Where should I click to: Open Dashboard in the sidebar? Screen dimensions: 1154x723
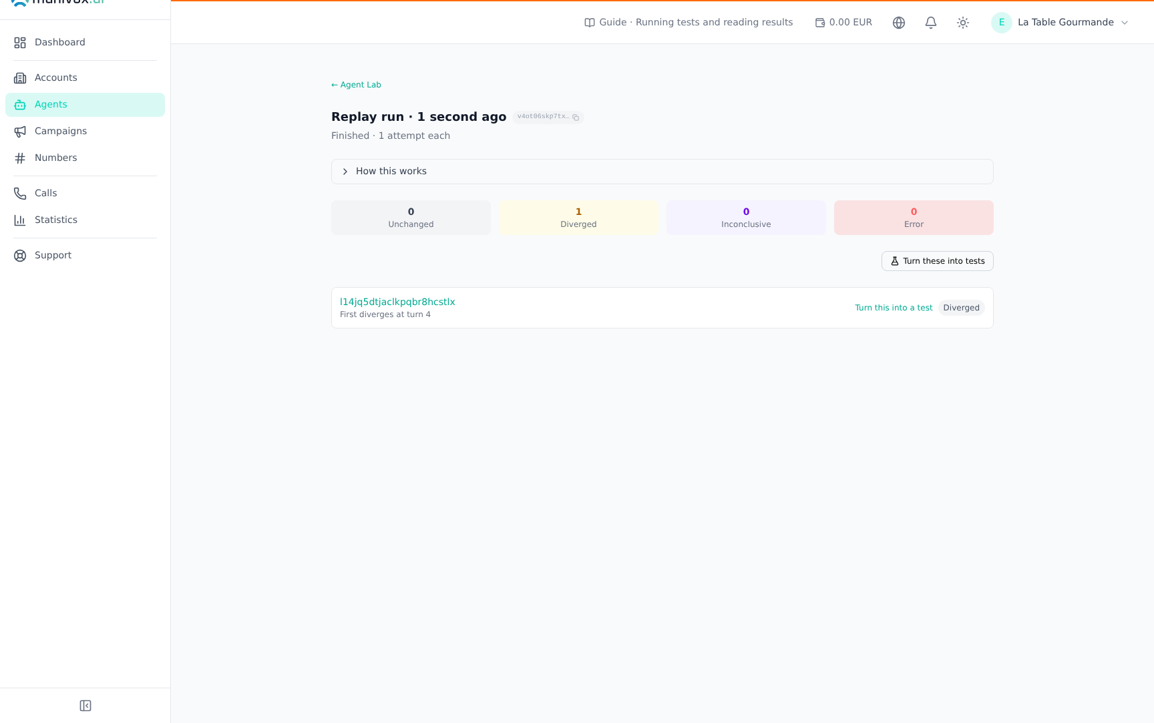click(x=85, y=43)
